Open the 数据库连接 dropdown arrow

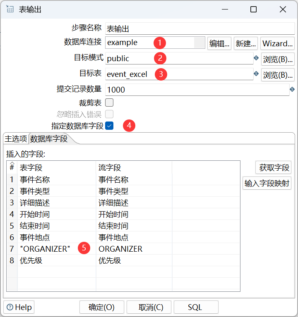point(199,43)
